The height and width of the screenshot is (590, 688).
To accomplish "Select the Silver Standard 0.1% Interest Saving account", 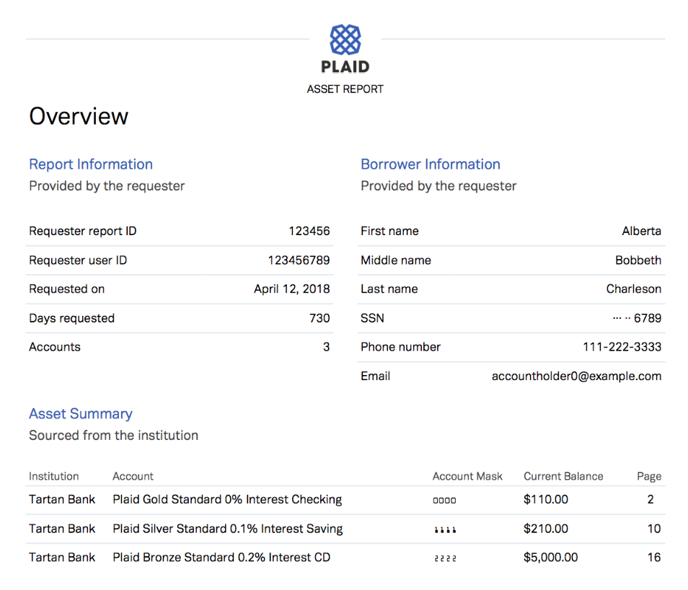I will (x=227, y=529).
